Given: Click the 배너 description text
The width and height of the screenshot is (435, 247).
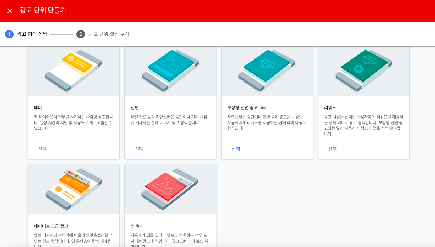Looking at the screenshot, I should pyautogui.click(x=74, y=122).
